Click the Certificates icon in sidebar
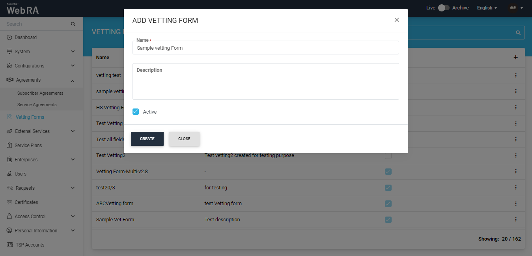The image size is (532, 256). click(9, 202)
